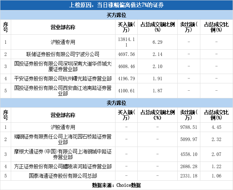Click the sell amount 9788.51
The image size is (233, 190).
coord(189,127)
